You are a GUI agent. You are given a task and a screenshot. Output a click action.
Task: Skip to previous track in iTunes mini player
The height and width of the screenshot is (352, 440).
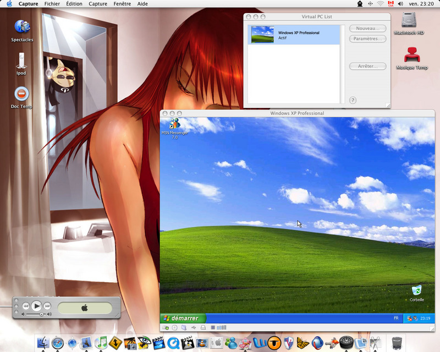(25, 306)
